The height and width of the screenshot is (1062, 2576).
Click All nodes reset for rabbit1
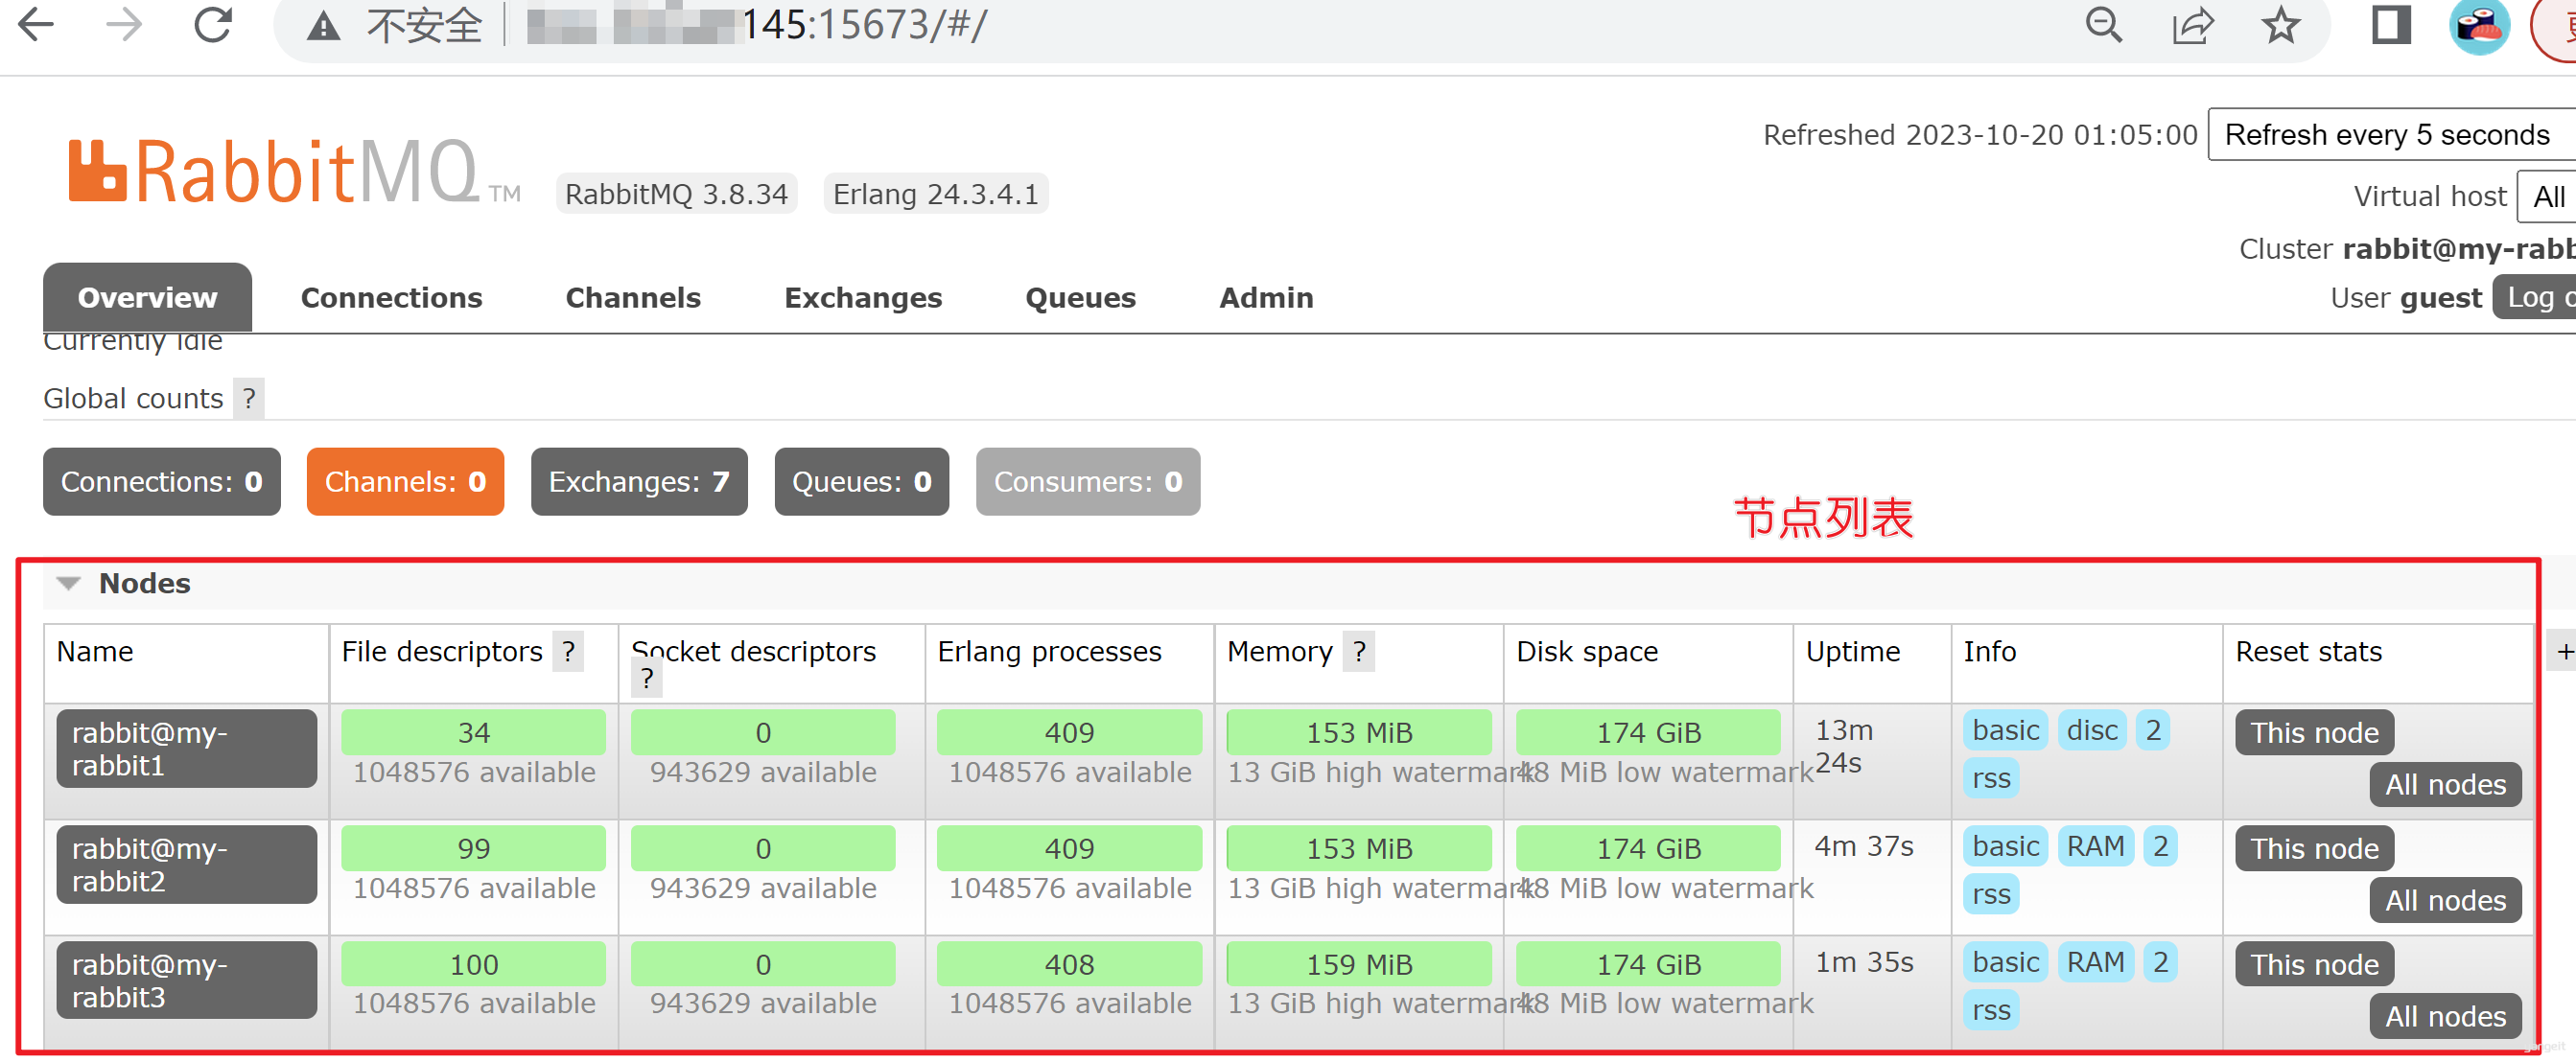coord(2445,784)
